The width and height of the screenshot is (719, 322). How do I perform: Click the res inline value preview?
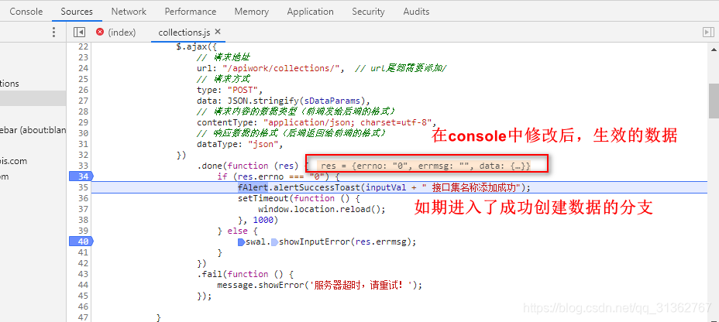click(x=425, y=166)
